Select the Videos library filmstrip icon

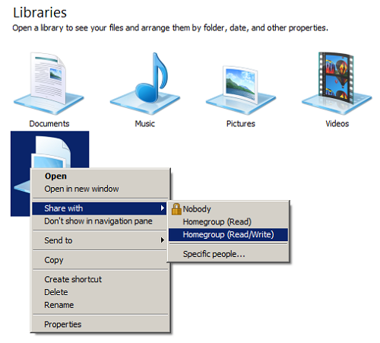(x=337, y=83)
